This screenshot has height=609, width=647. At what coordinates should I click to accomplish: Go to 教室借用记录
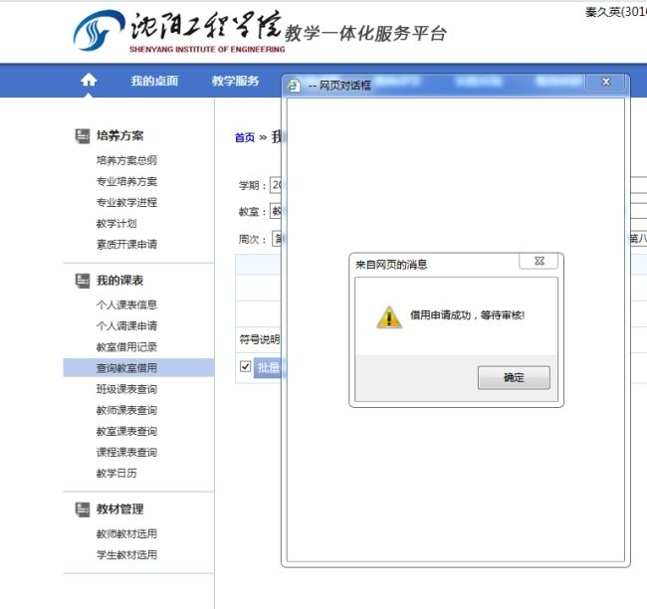tap(126, 347)
